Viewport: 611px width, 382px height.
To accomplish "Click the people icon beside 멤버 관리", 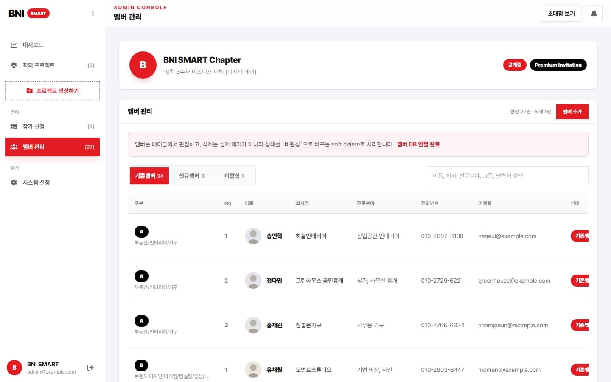I will point(14,147).
